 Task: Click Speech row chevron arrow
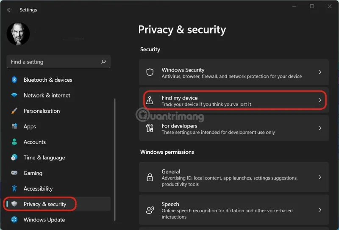tap(320, 210)
